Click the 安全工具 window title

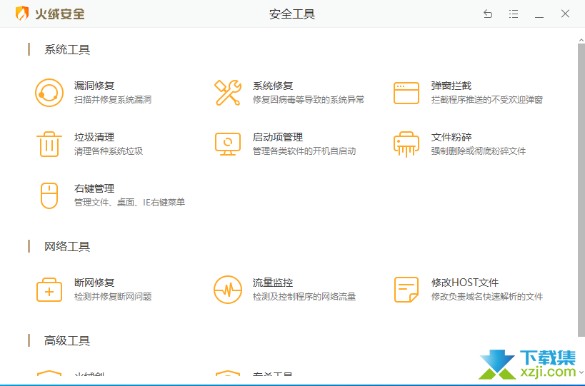(x=292, y=14)
